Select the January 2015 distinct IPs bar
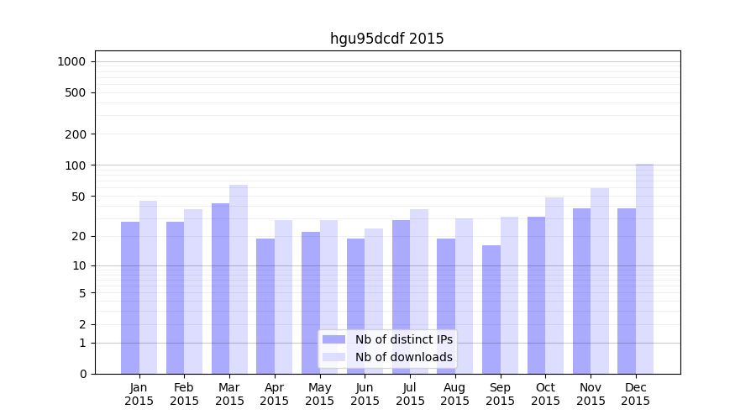Image resolution: width=756 pixels, height=420 pixels. coord(130,297)
